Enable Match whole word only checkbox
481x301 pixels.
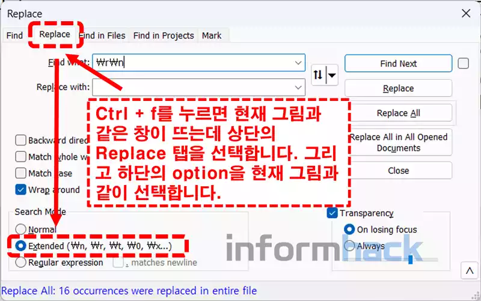coord(20,157)
